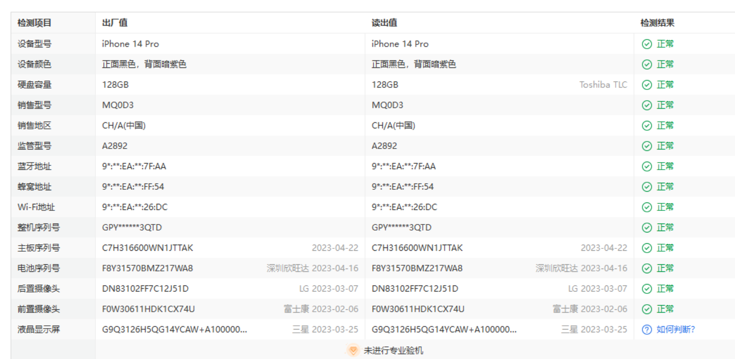
Task: Click the green check icon in 销售型号 row
Action: coord(647,105)
